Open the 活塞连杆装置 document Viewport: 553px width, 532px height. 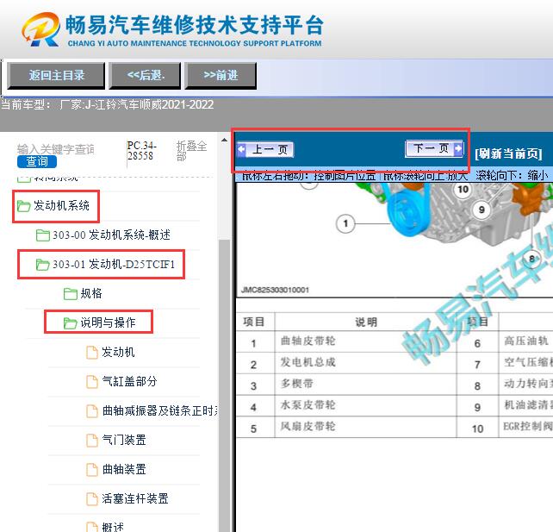pos(135,498)
